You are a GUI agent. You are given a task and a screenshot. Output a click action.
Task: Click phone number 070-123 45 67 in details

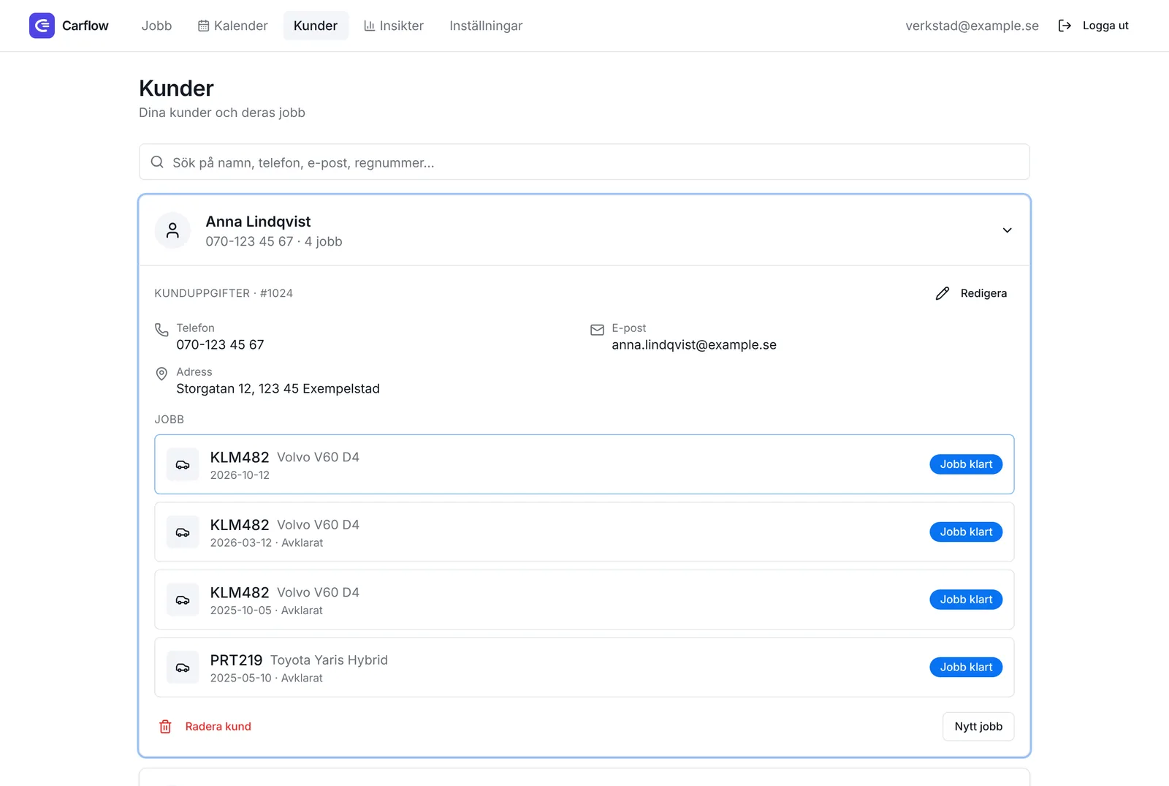(x=220, y=344)
